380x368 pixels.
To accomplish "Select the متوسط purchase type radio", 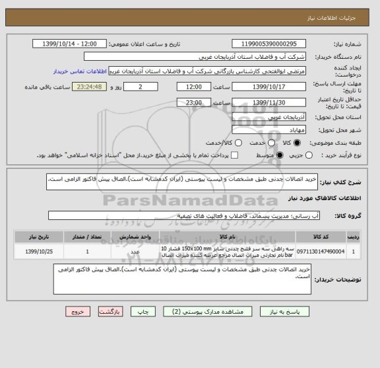I will (280, 155).
